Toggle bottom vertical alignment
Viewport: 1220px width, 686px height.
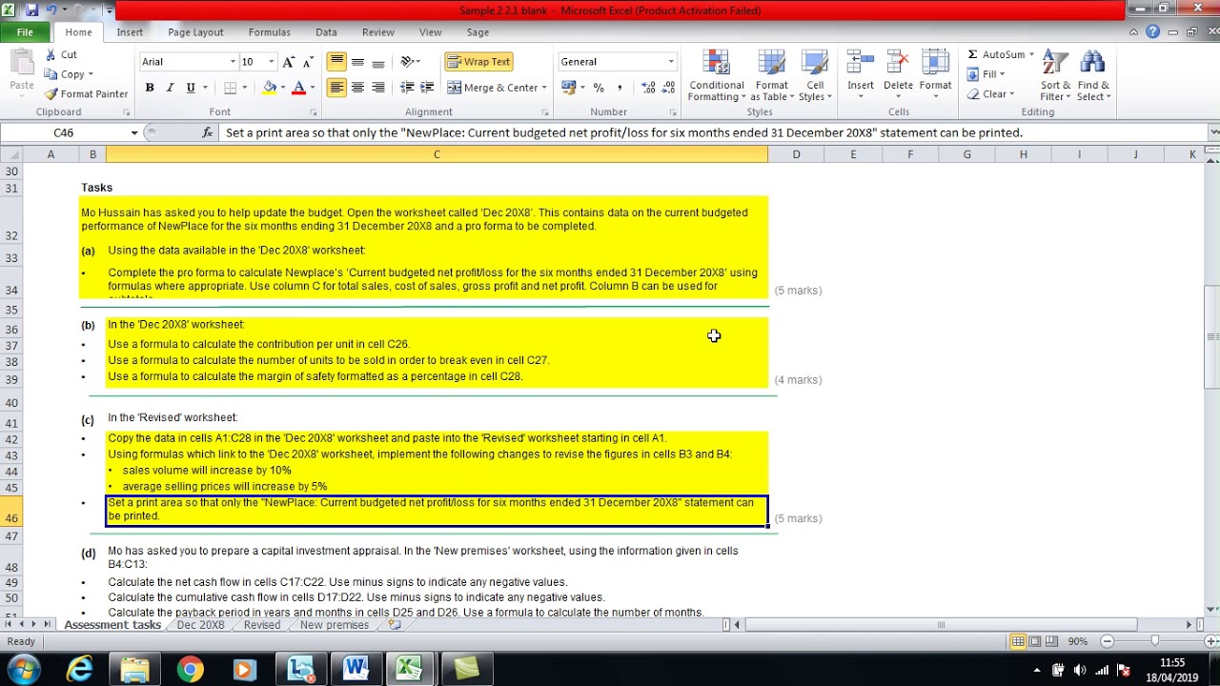378,62
